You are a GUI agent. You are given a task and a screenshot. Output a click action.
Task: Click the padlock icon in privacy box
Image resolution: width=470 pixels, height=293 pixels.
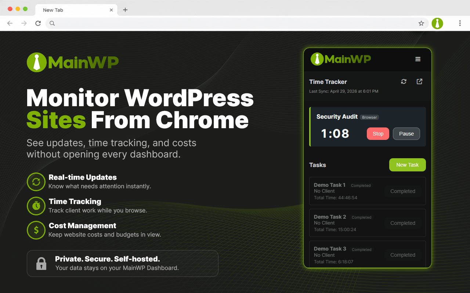tap(41, 263)
